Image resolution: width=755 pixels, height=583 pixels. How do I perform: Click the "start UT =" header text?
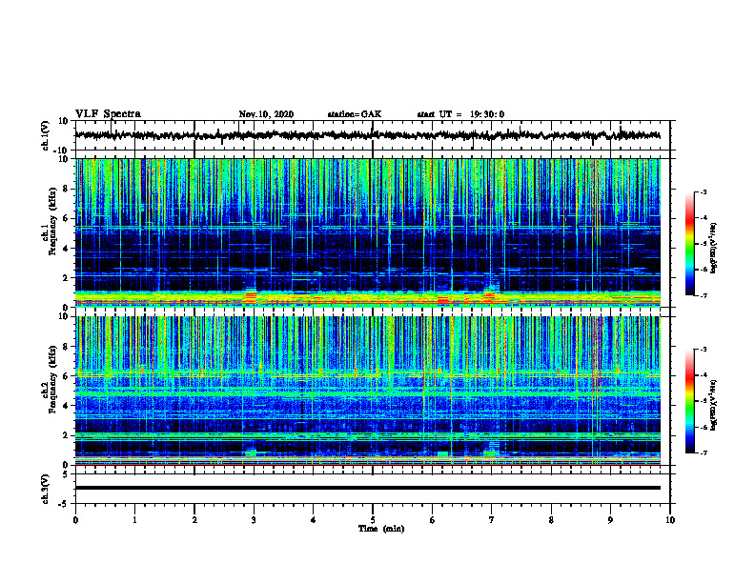pyautogui.click(x=439, y=114)
